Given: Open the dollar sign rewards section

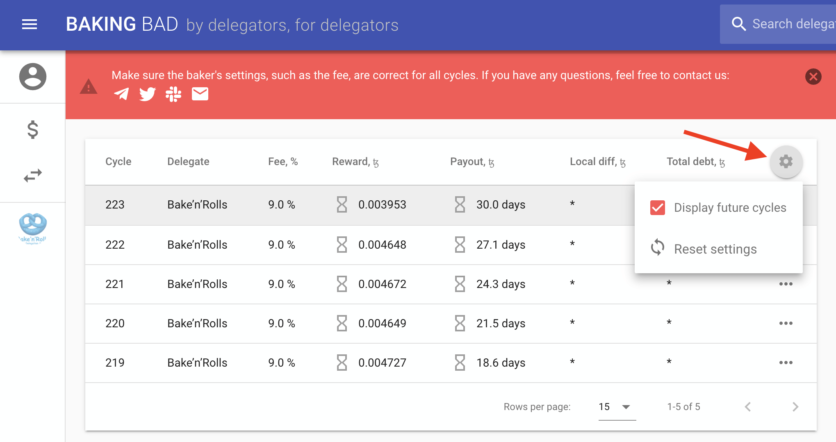Looking at the screenshot, I should (33, 130).
